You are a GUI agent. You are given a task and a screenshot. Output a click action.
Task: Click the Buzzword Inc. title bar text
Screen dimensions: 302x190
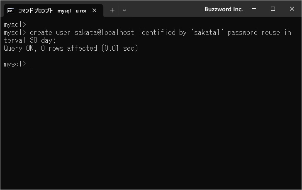[224, 9]
